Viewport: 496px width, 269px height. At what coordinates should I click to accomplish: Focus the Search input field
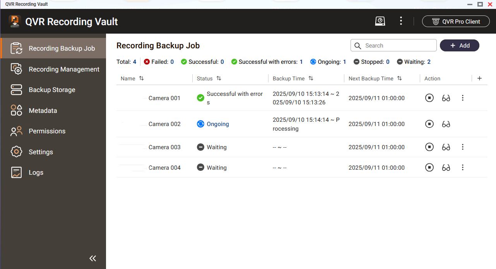393,46
